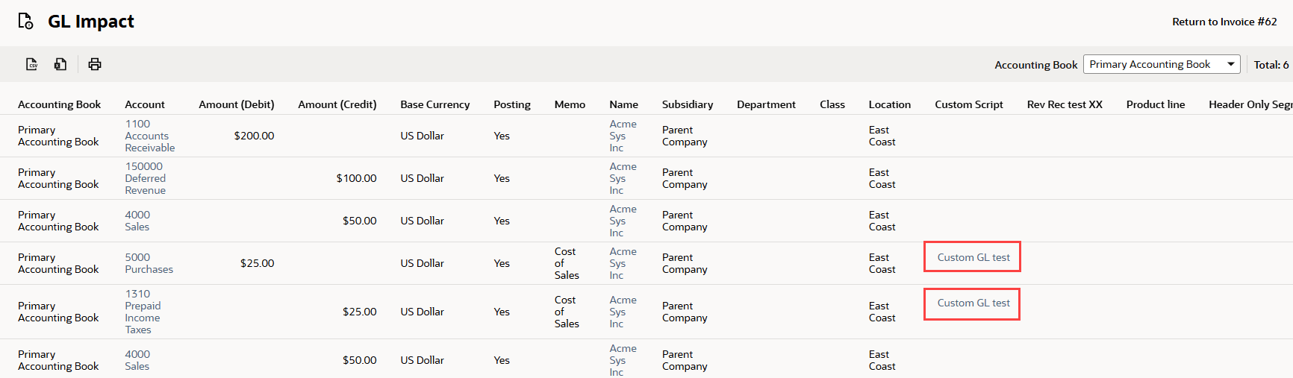The image size is (1293, 378).
Task: Open the 1100 Accounts Receivable account
Action: (149, 136)
